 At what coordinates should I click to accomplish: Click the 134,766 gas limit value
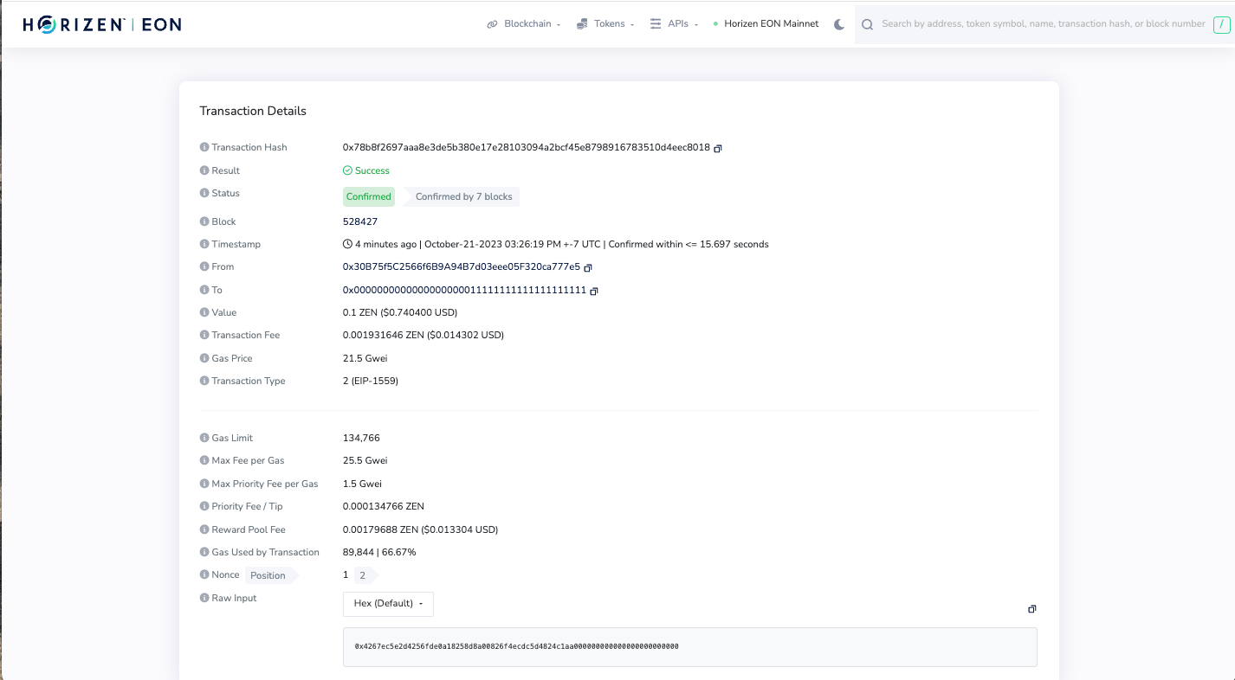(x=361, y=438)
